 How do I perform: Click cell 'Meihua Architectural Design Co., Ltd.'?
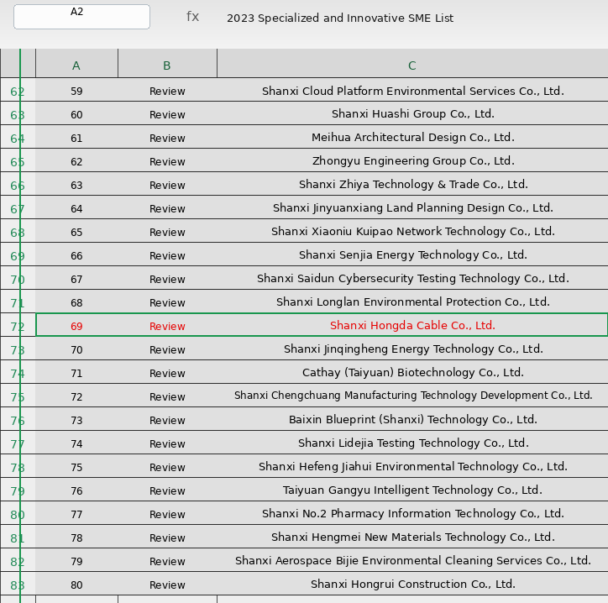412,138
